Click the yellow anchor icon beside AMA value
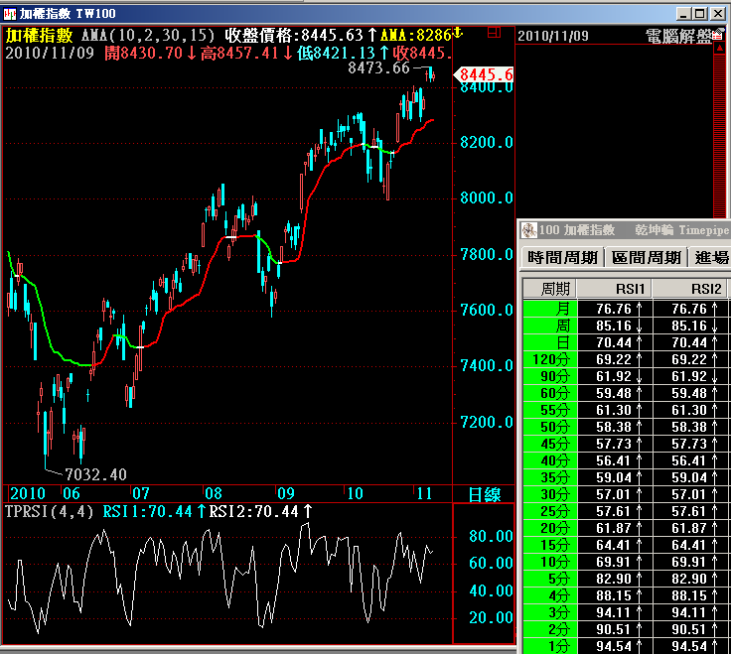 (459, 34)
